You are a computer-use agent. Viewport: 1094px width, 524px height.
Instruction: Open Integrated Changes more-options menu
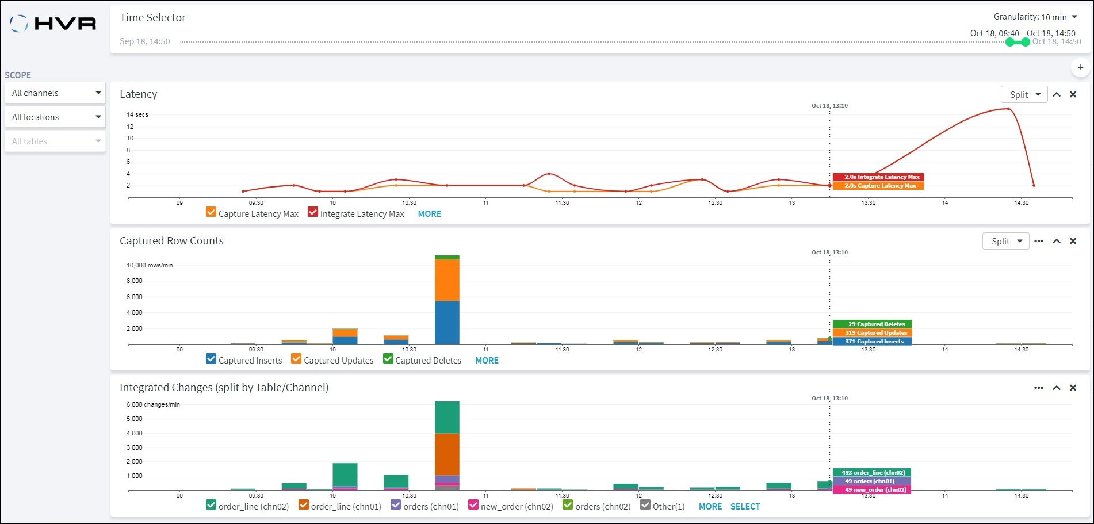click(x=1039, y=388)
